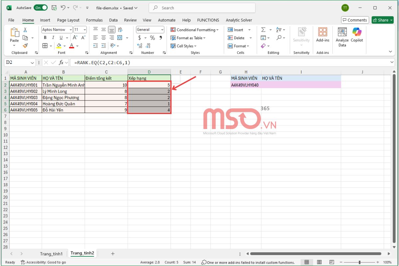
Task: Open the File menu
Action: [11, 20]
